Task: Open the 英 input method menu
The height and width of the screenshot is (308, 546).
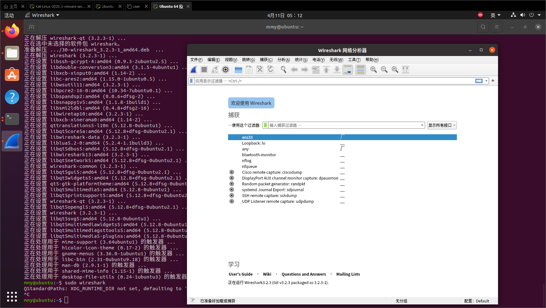Action: click(x=495, y=15)
